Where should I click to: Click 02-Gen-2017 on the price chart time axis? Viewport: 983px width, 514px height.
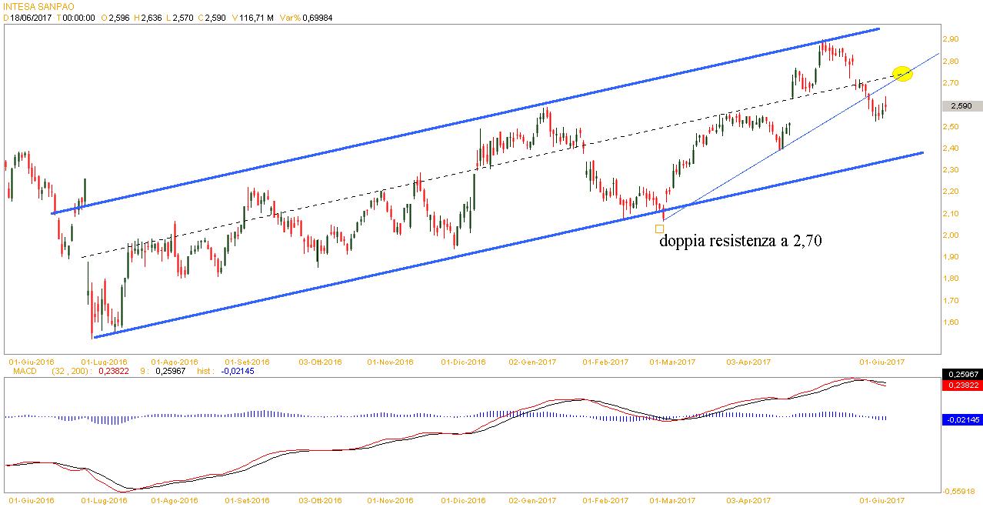pyautogui.click(x=533, y=361)
